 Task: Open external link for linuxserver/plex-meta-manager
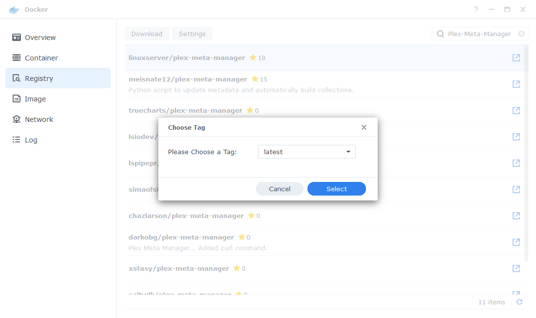coord(516,58)
